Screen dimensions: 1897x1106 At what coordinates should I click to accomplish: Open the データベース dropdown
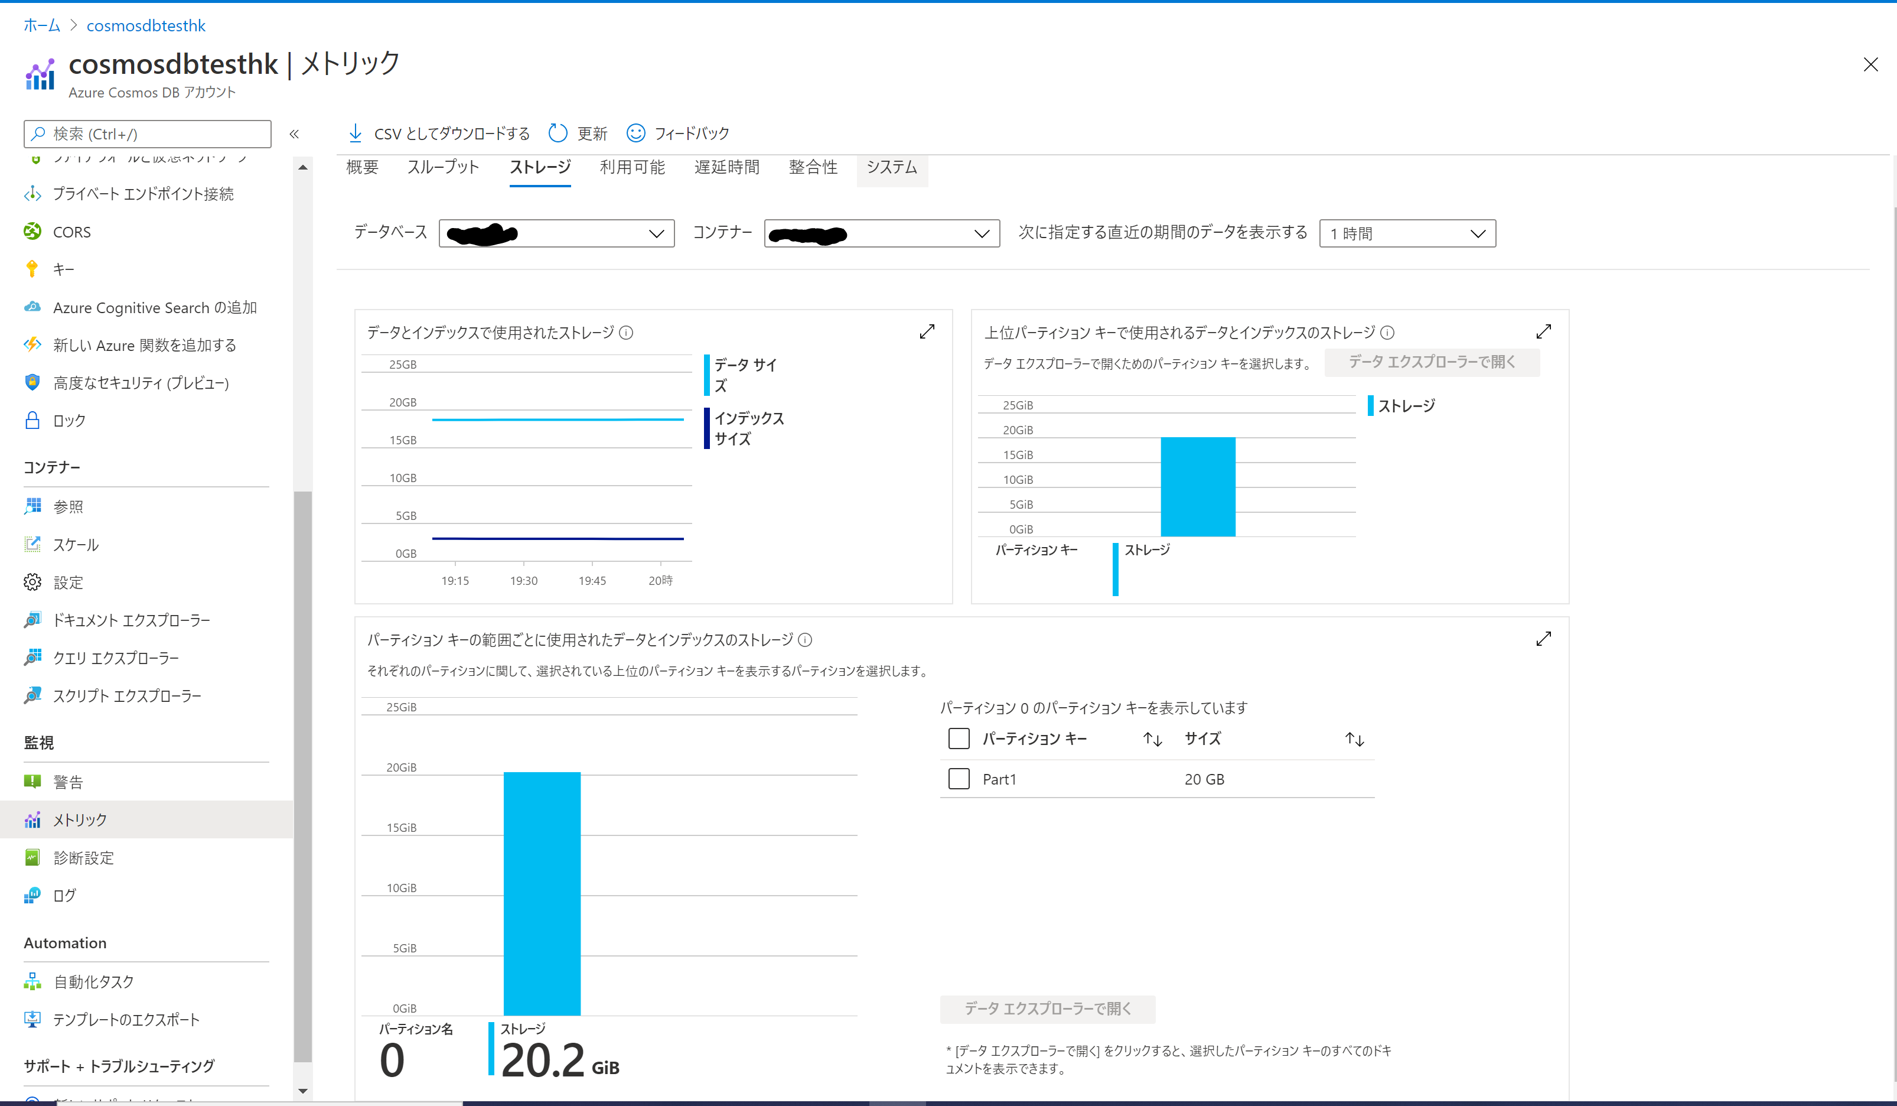pos(556,233)
